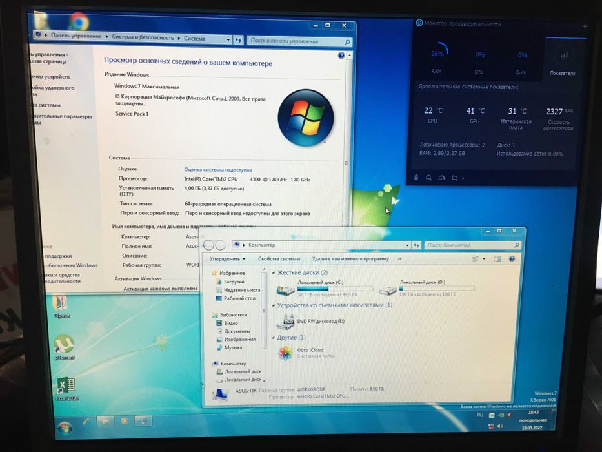Open the DVD RW drive (E:)
Image resolution: width=602 pixels, height=452 pixels.
pos(286,322)
